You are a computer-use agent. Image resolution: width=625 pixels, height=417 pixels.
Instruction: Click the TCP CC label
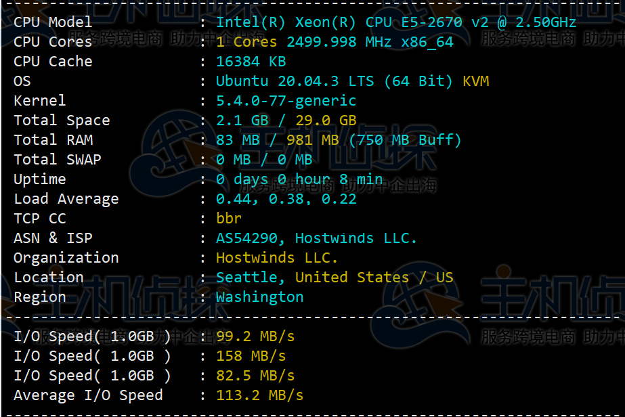tap(39, 219)
